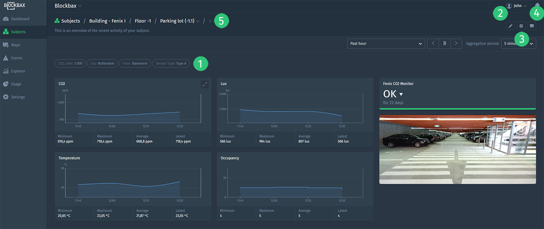Click the Blockbax logo
544x229 pixels.
pos(15,6)
